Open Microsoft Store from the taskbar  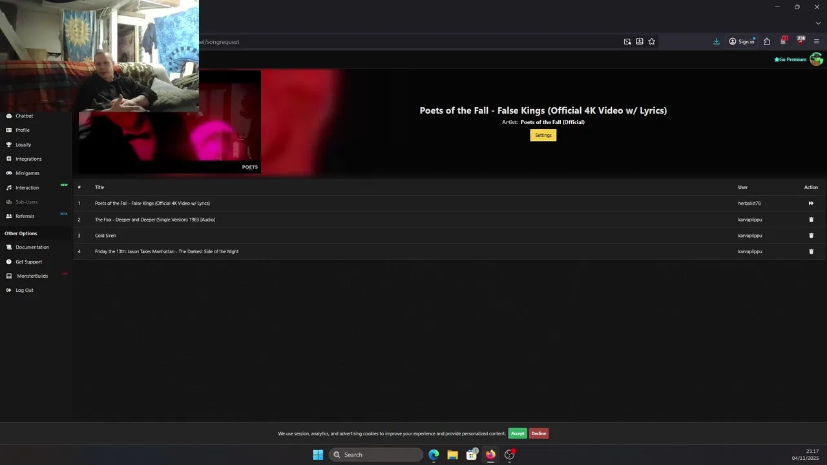coord(472,455)
